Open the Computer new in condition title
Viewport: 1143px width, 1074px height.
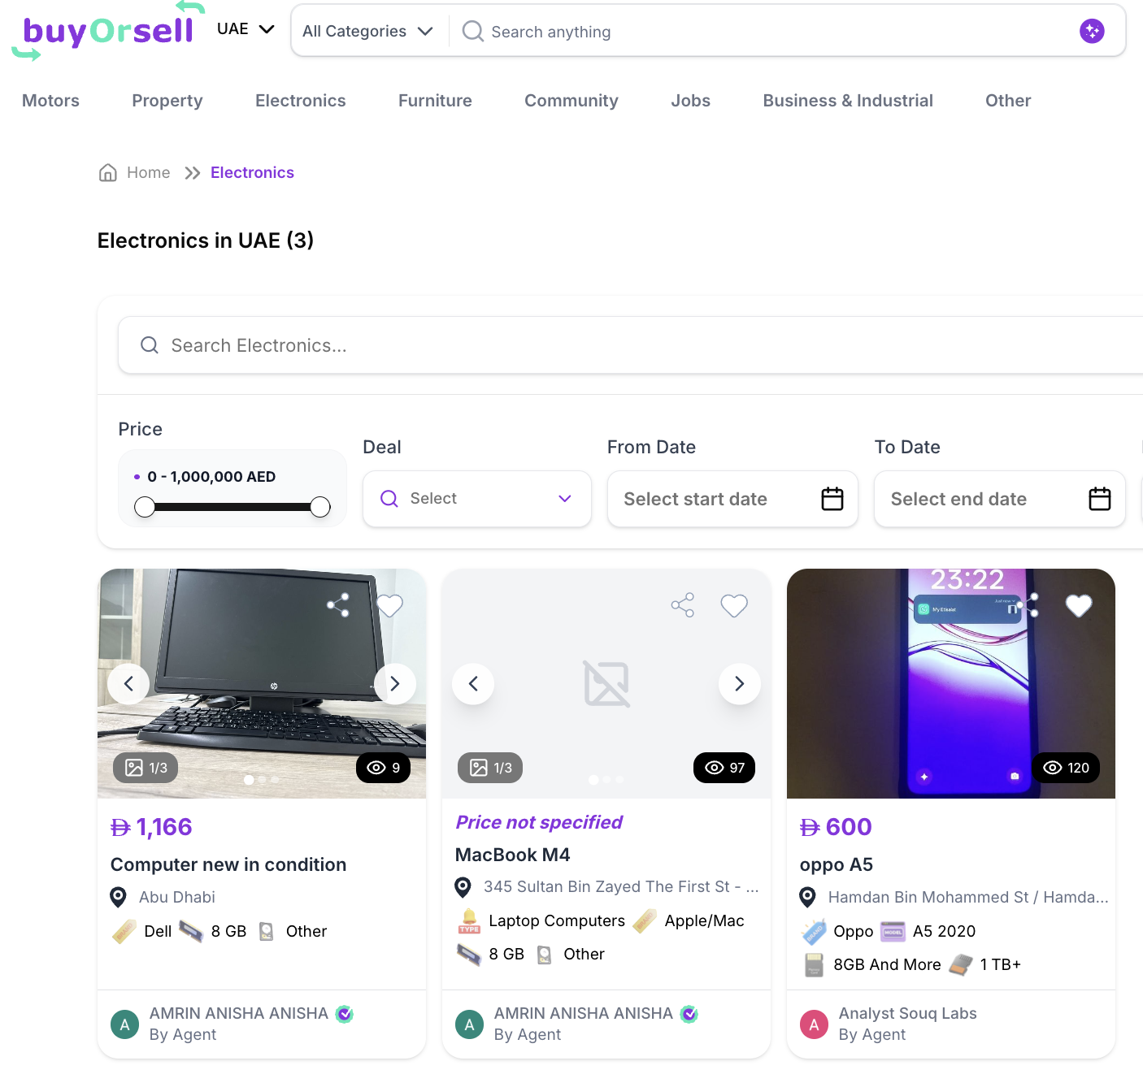228,864
